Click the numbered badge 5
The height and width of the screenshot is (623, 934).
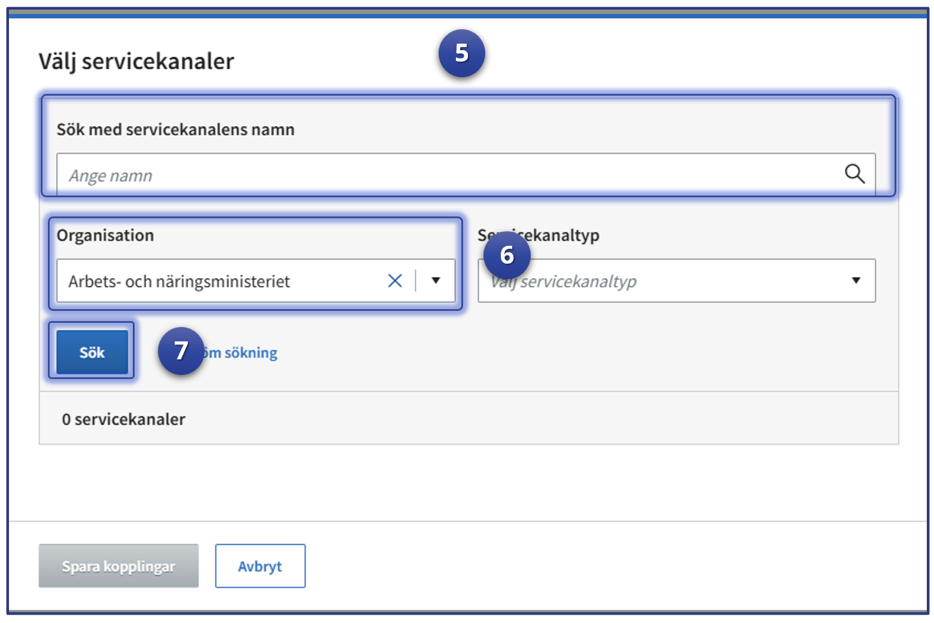(x=461, y=53)
